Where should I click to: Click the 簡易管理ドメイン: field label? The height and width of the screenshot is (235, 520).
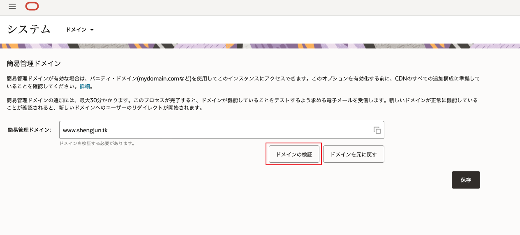pyautogui.click(x=29, y=130)
